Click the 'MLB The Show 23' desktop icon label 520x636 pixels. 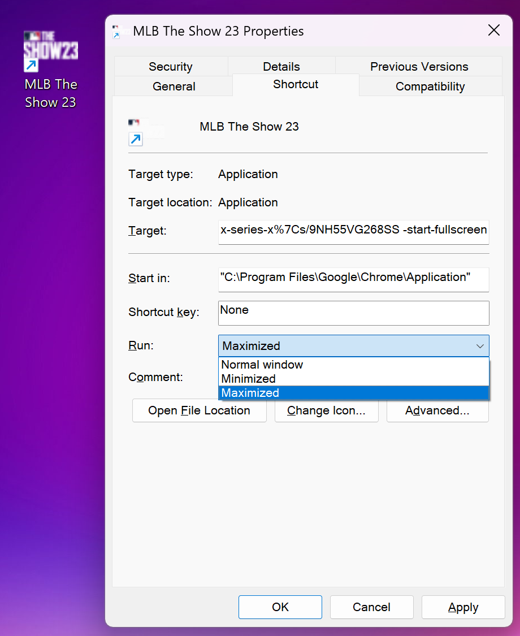(51, 93)
